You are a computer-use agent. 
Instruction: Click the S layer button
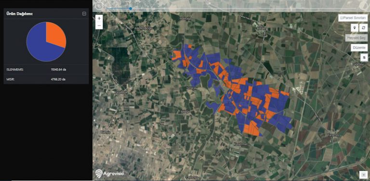pos(364,57)
